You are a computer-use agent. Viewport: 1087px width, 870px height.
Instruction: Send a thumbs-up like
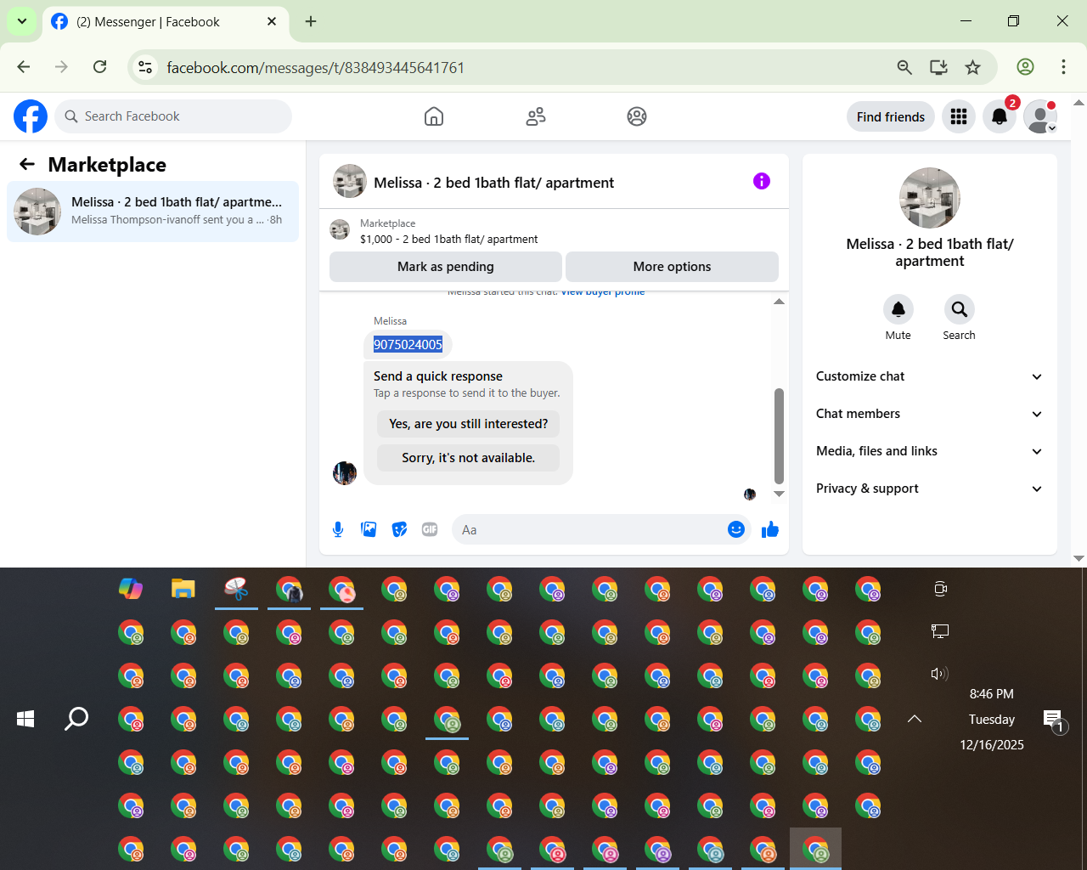click(770, 529)
